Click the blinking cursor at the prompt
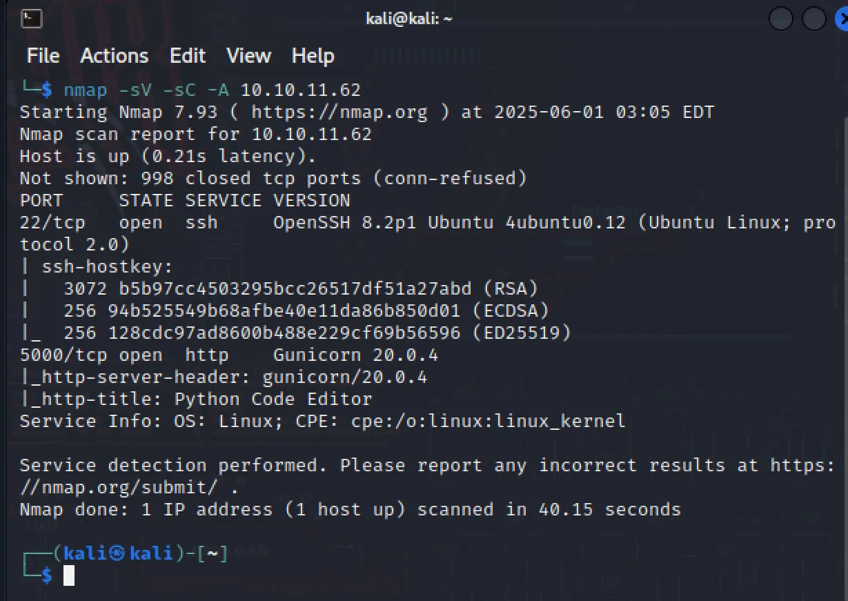Viewport: 848px width, 601px height. pos(68,576)
